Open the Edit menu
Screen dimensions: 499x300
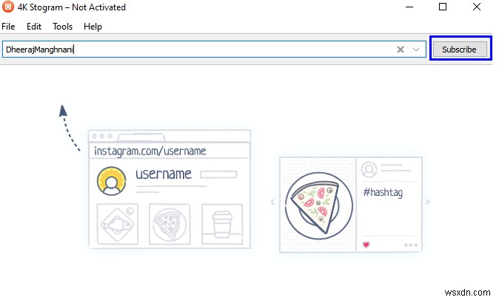[34, 26]
